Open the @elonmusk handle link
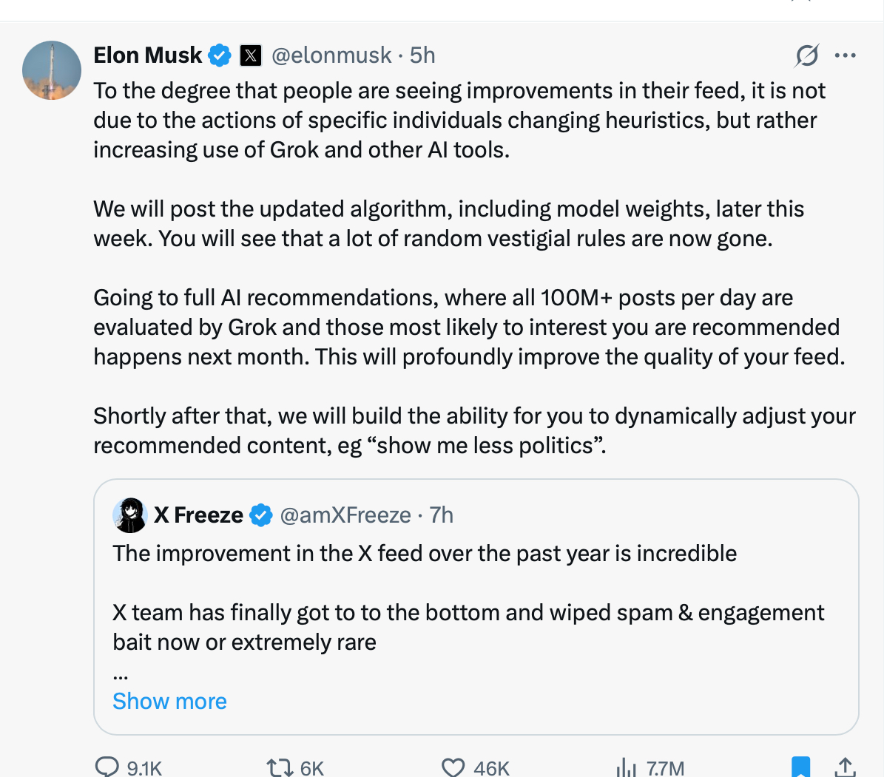The image size is (884, 777). point(331,55)
